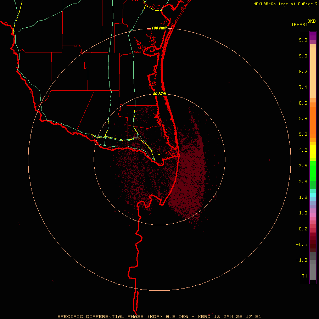Pick the cyan band near 1.8
319x319 pixels.
313,195
